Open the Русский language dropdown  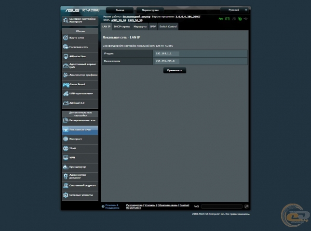235,10
